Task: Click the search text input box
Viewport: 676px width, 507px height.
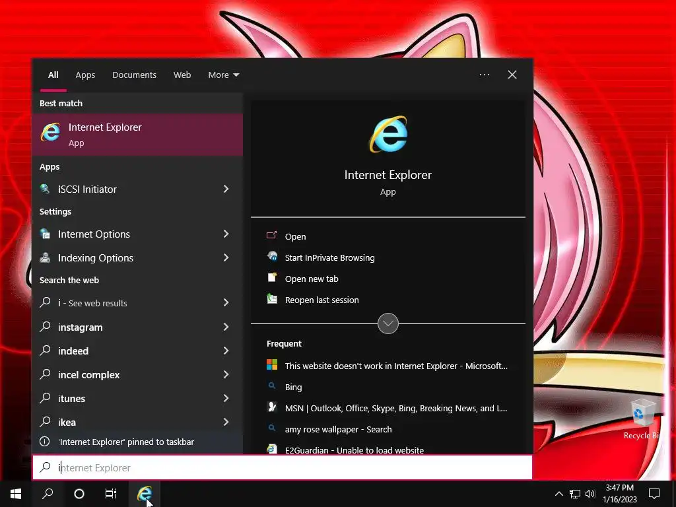Action: pyautogui.click(x=283, y=467)
